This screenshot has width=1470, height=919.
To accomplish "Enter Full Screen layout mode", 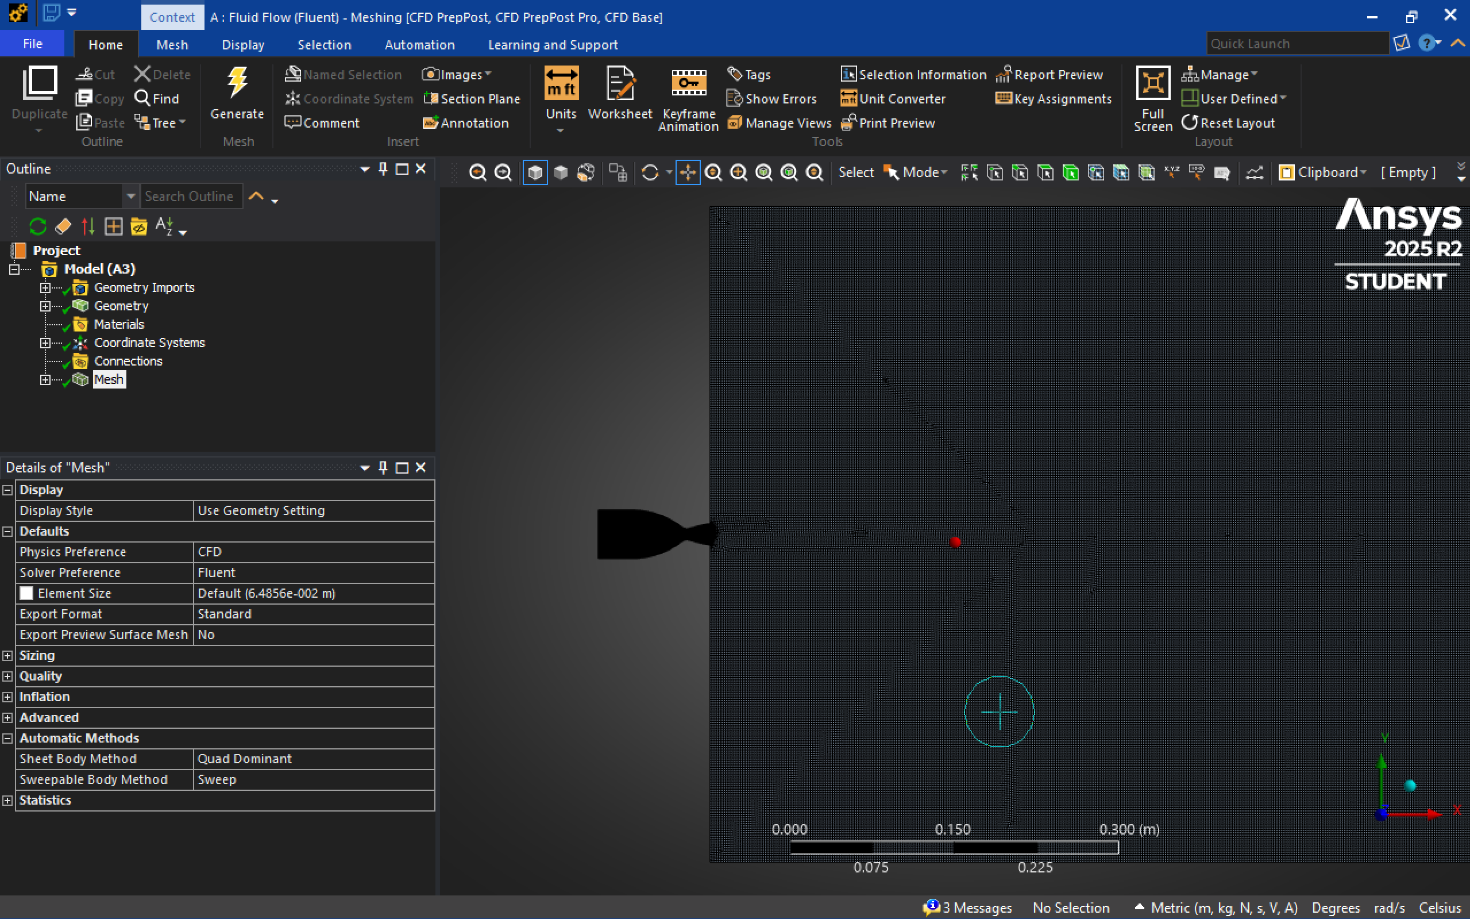I will click(1152, 84).
